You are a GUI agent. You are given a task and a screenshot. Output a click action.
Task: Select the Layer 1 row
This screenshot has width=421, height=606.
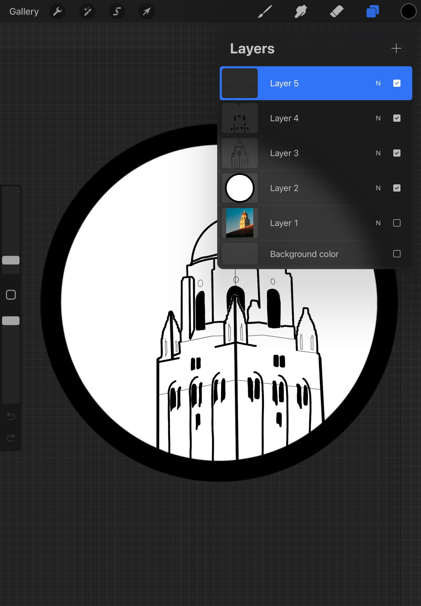316,223
